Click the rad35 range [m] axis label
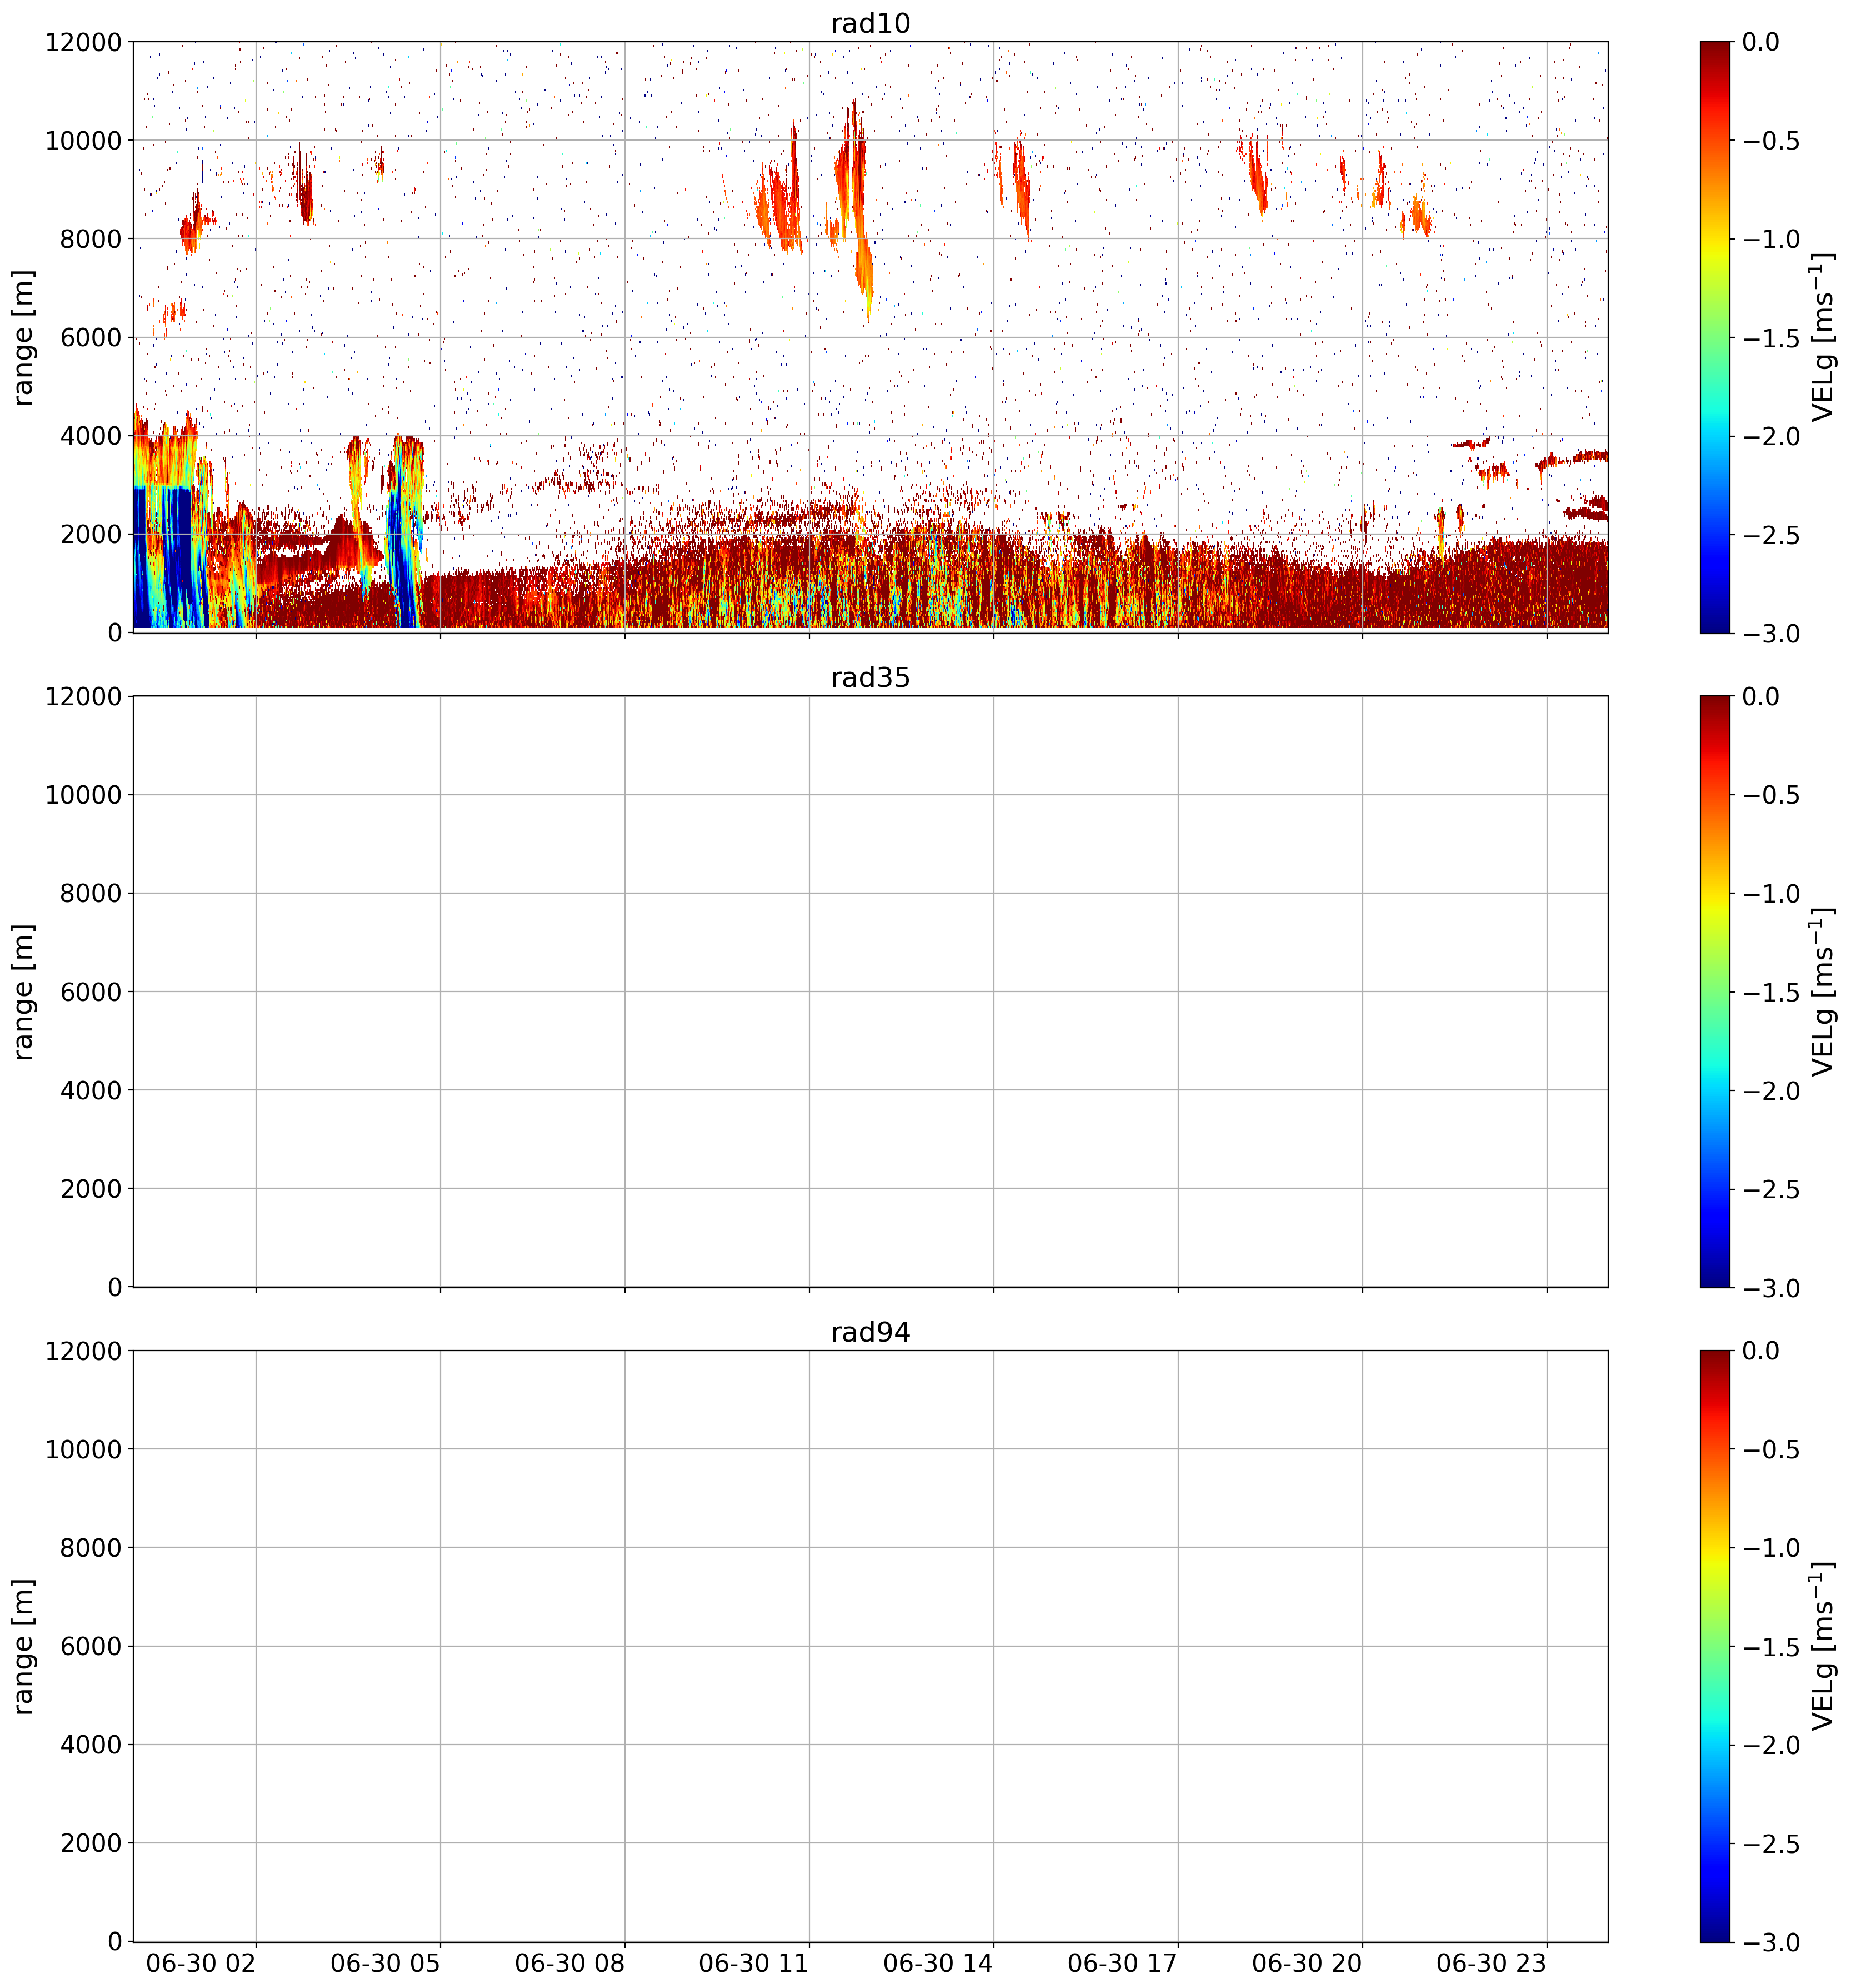The width and height of the screenshot is (1851, 1988). point(23,991)
